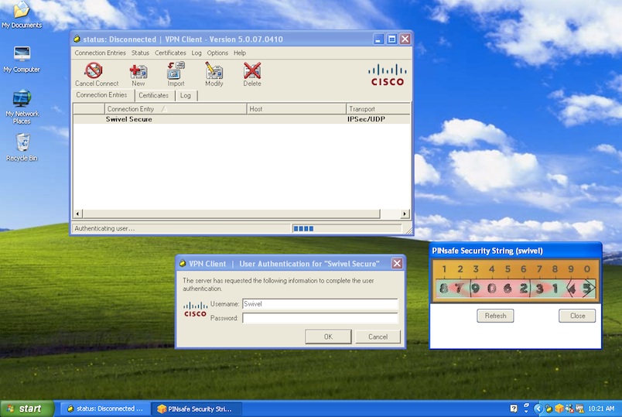Switch to the Connection Entries tab
This screenshot has height=417, width=622.
101,95
